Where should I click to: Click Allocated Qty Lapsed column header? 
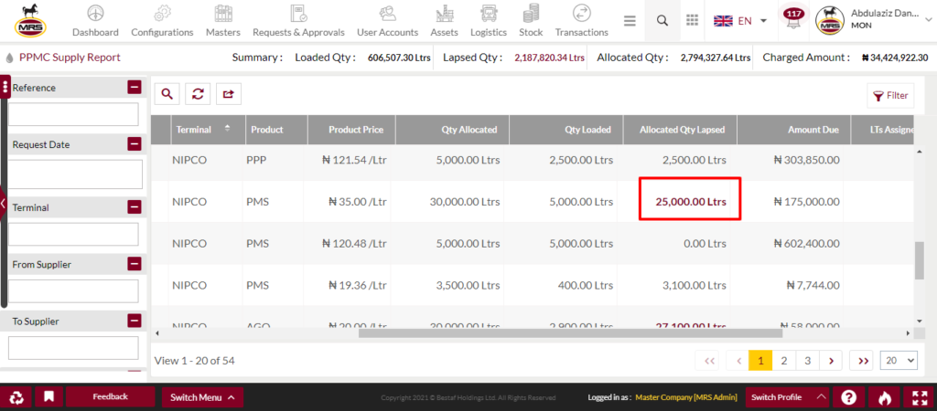[680, 130]
